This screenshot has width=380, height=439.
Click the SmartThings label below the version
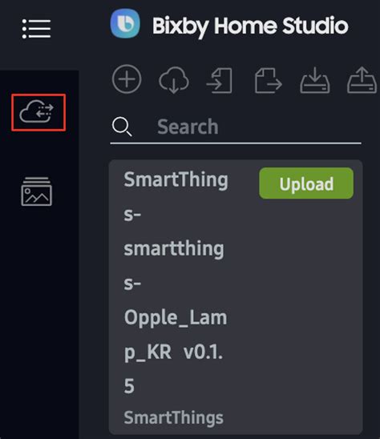point(173,417)
